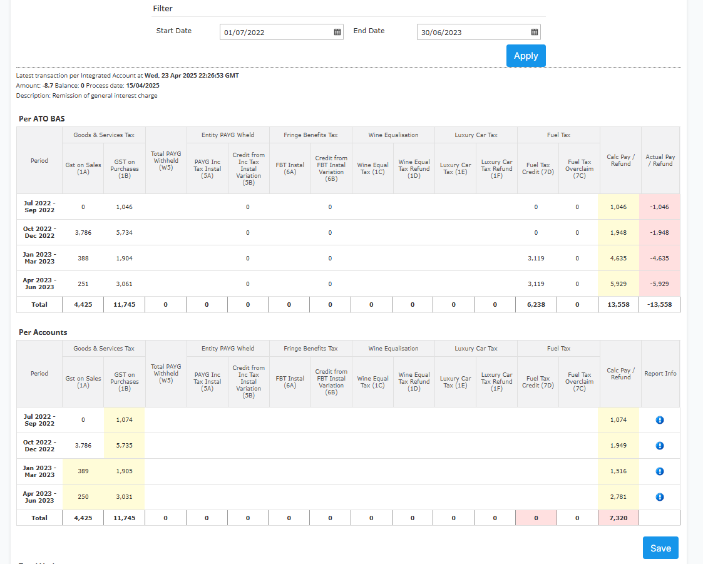Image resolution: width=703 pixels, height=564 pixels.
Task: Click ATO BAS Jan-Mar 2023 actual refund -4,635
Action: 660,259
